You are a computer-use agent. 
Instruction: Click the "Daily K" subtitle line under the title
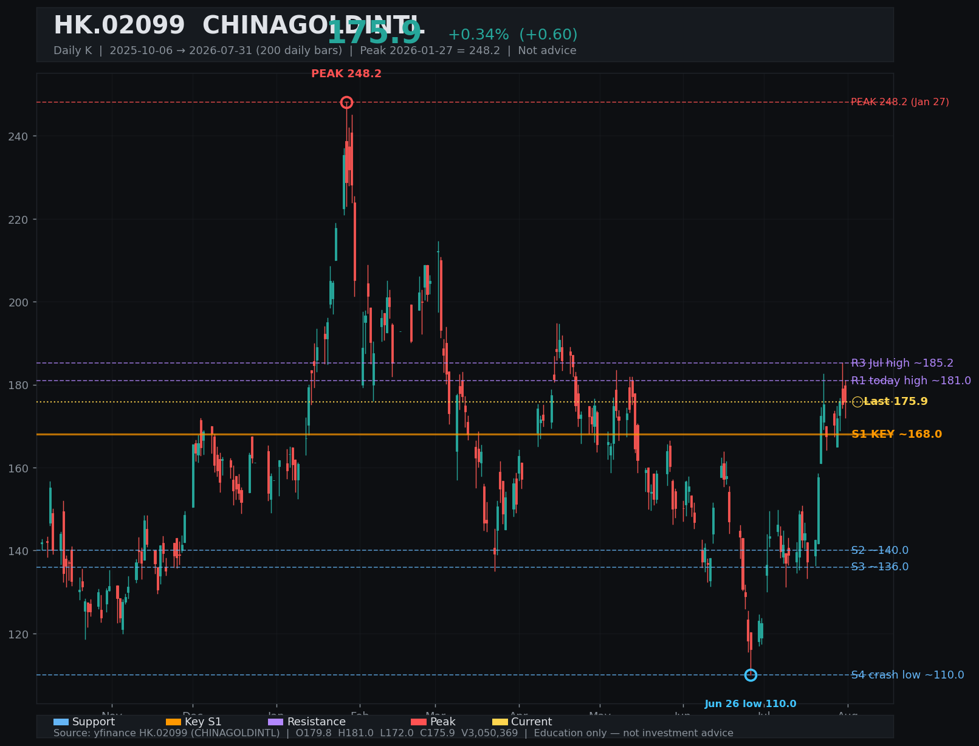click(315, 51)
